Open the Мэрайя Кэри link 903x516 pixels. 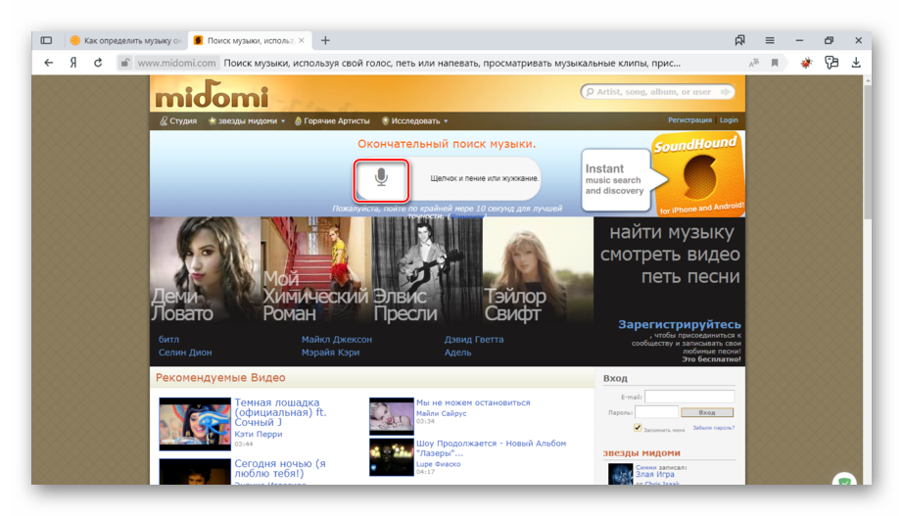330,352
